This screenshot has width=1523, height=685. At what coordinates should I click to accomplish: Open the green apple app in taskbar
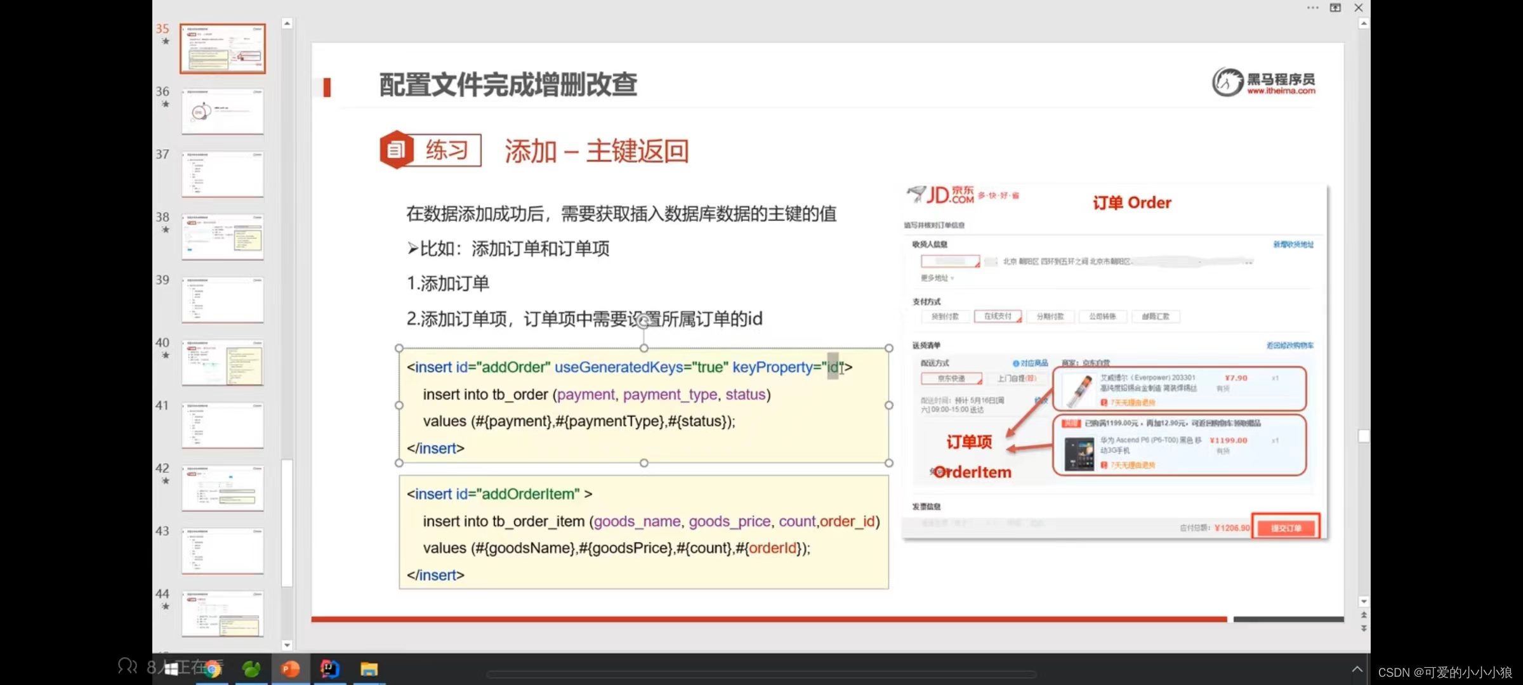point(252,669)
